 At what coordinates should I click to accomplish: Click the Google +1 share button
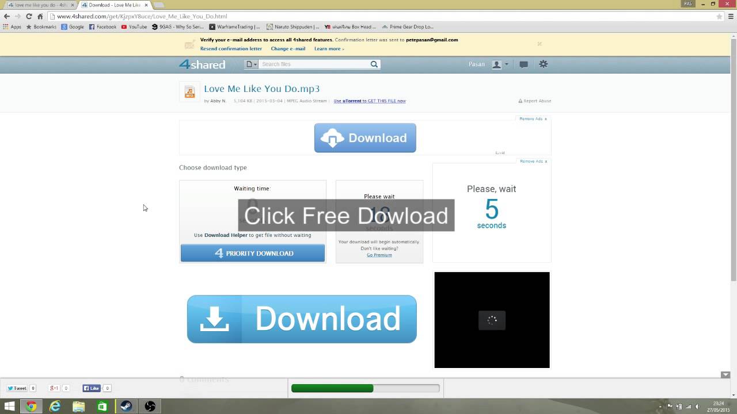coord(54,388)
